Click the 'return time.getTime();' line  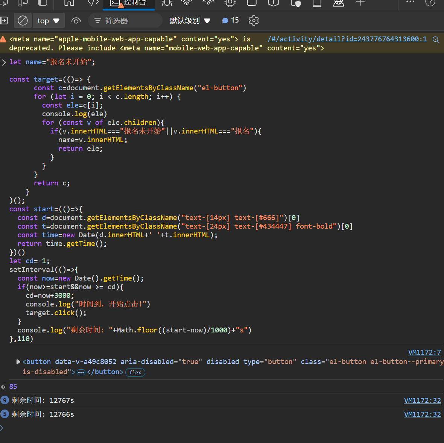pos(62,243)
